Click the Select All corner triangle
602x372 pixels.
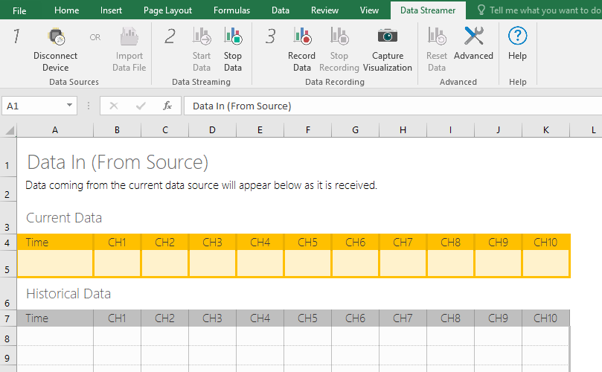[x=9, y=130]
